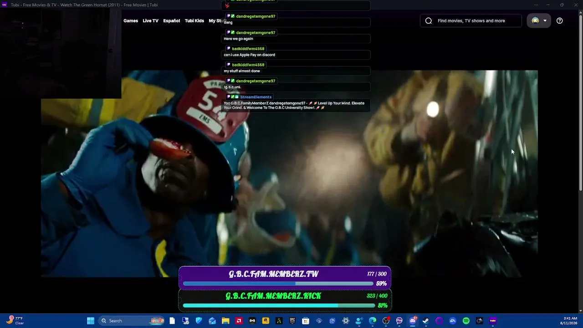Go to Tubi Kids
Image resolution: width=583 pixels, height=328 pixels.
click(194, 20)
